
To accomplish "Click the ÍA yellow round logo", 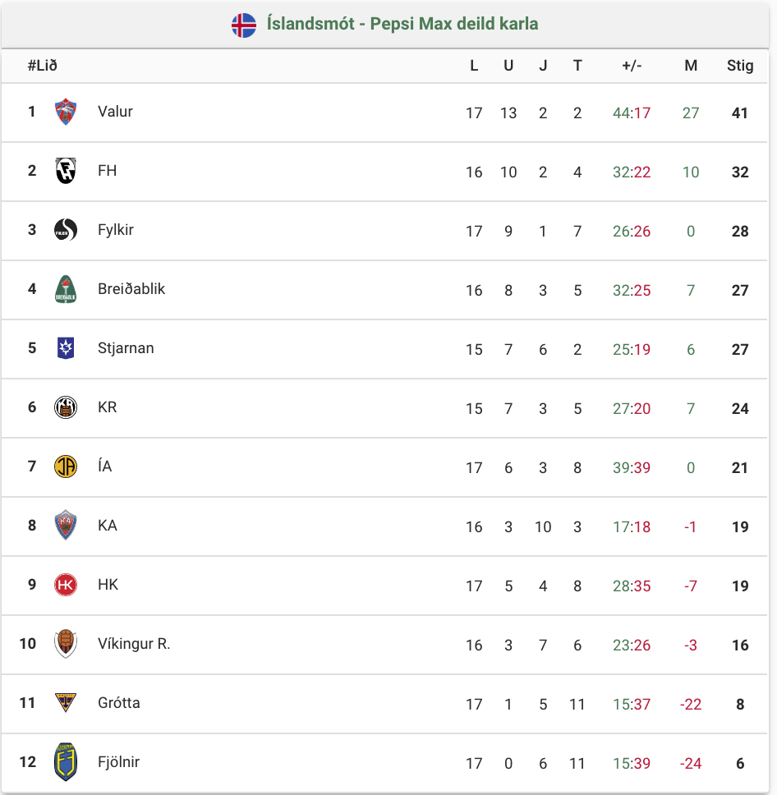I will (x=66, y=466).
